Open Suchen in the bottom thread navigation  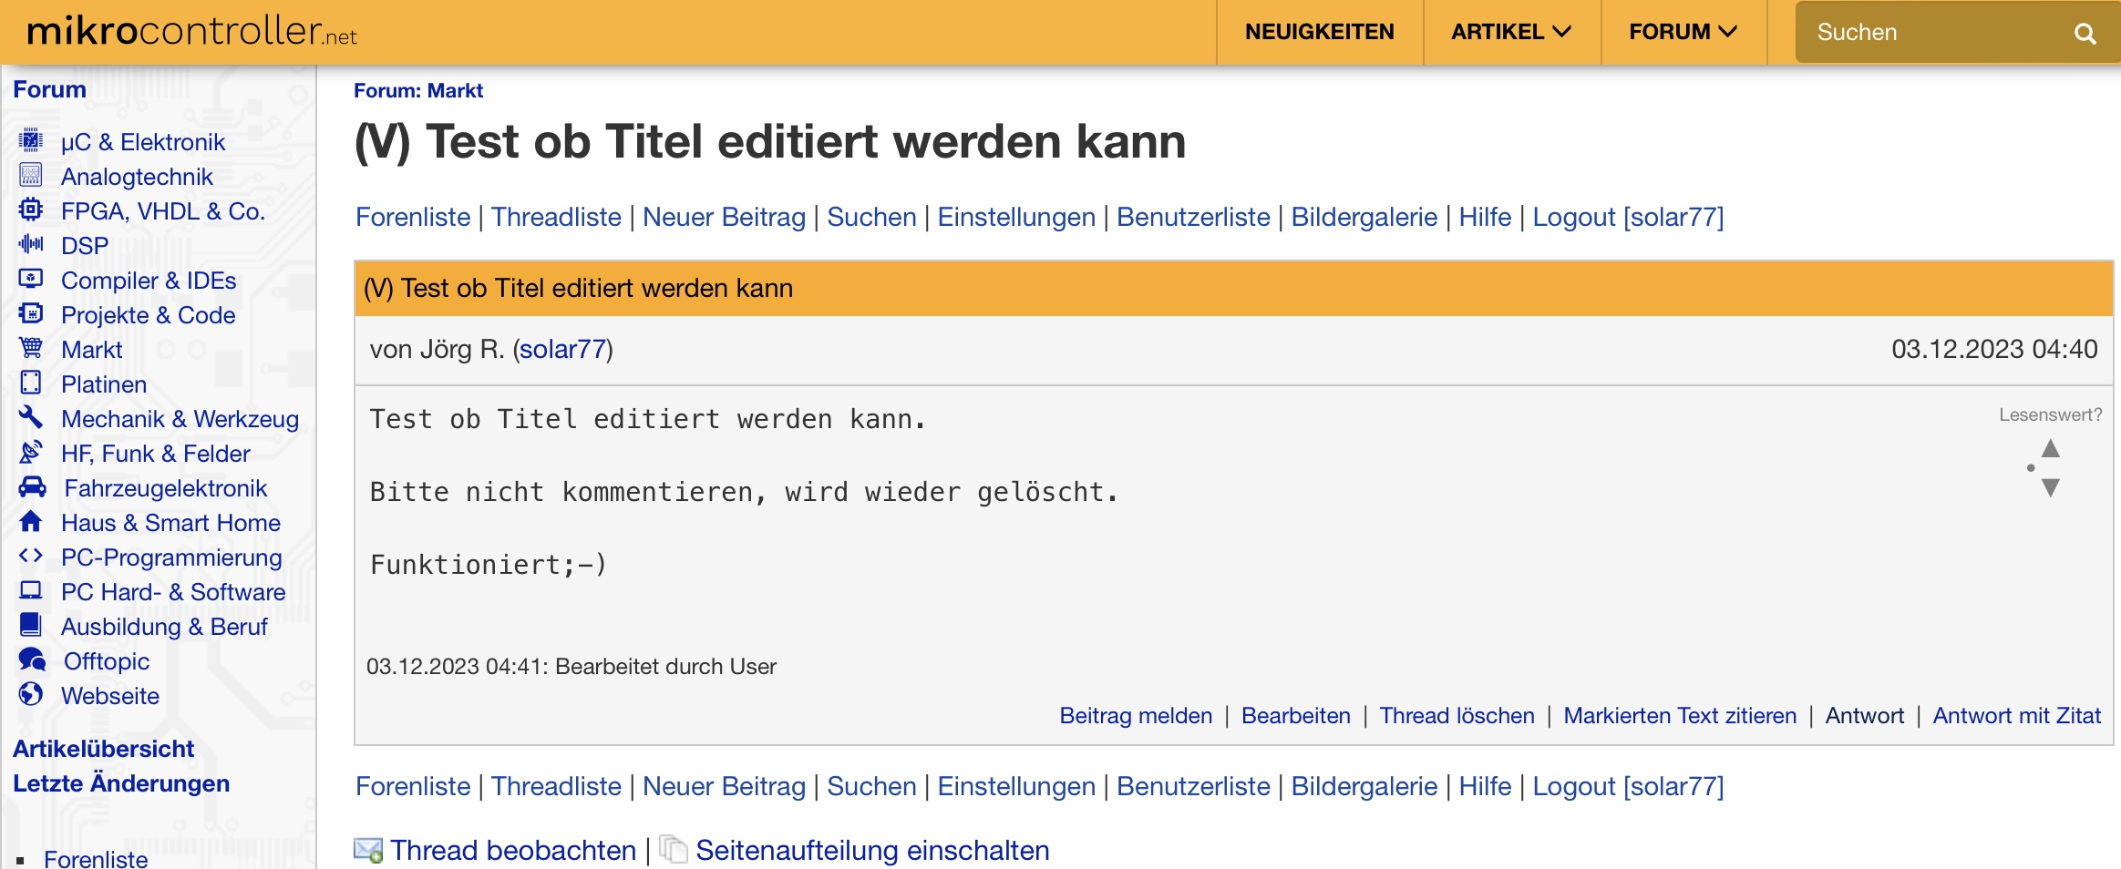(x=871, y=786)
